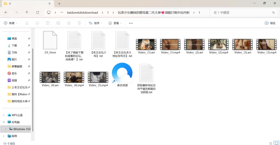The height and width of the screenshot is (145, 280).
Task: Open the 新建 new item menu
Action: click(10, 23)
